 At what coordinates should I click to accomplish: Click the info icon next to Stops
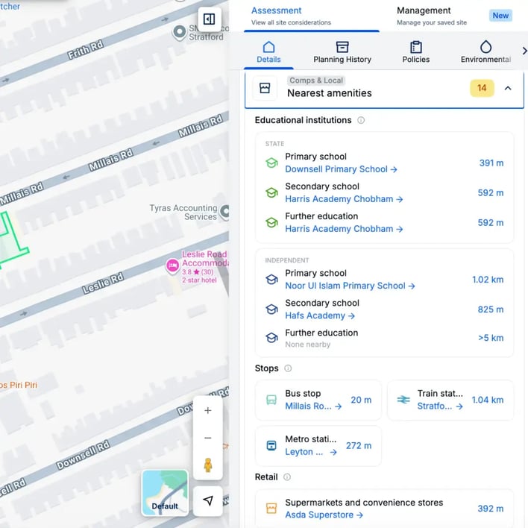288,368
